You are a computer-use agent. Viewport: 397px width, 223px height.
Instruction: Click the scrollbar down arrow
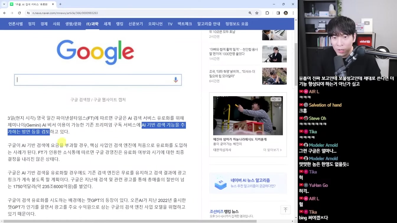coord(296,218)
